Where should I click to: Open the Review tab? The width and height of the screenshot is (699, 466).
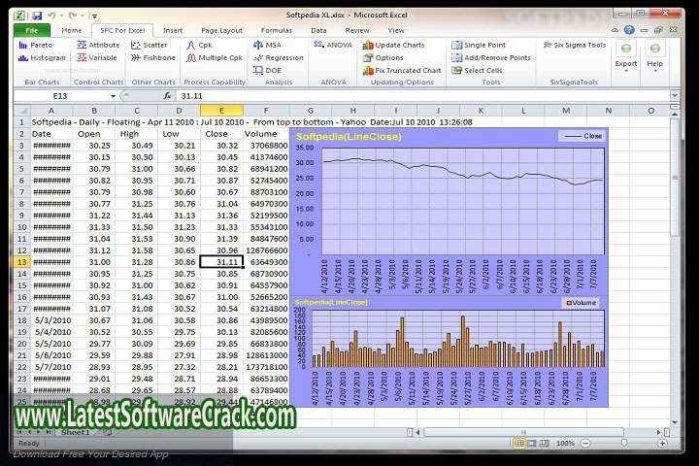click(357, 30)
